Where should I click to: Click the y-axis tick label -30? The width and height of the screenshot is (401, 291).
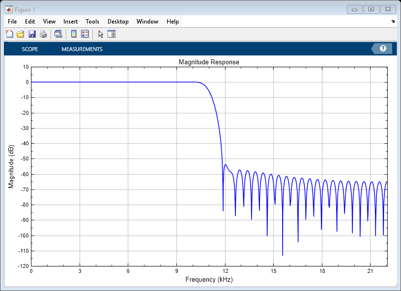click(x=25, y=128)
